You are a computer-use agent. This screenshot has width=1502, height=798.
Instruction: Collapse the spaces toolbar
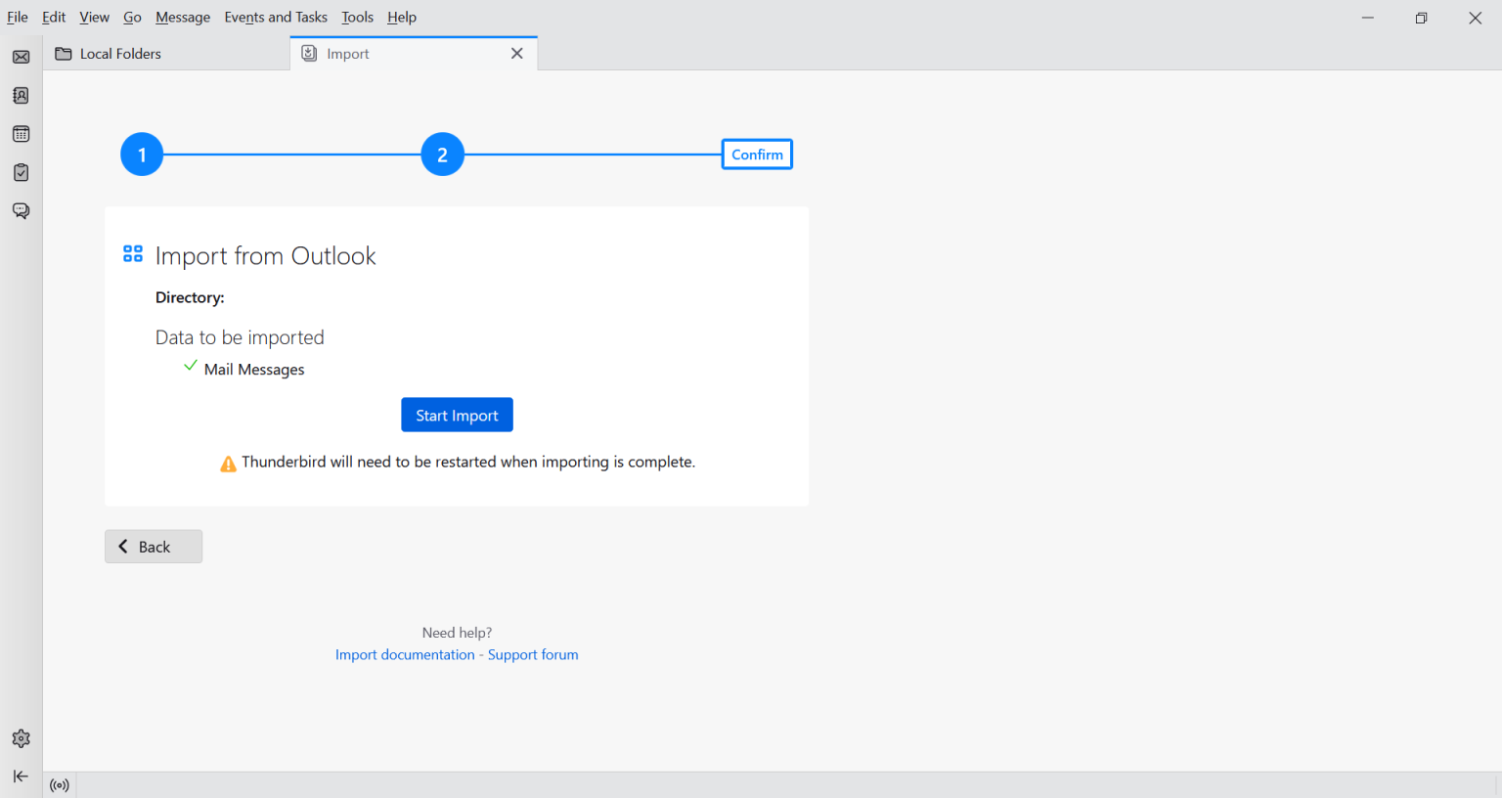tap(21, 776)
